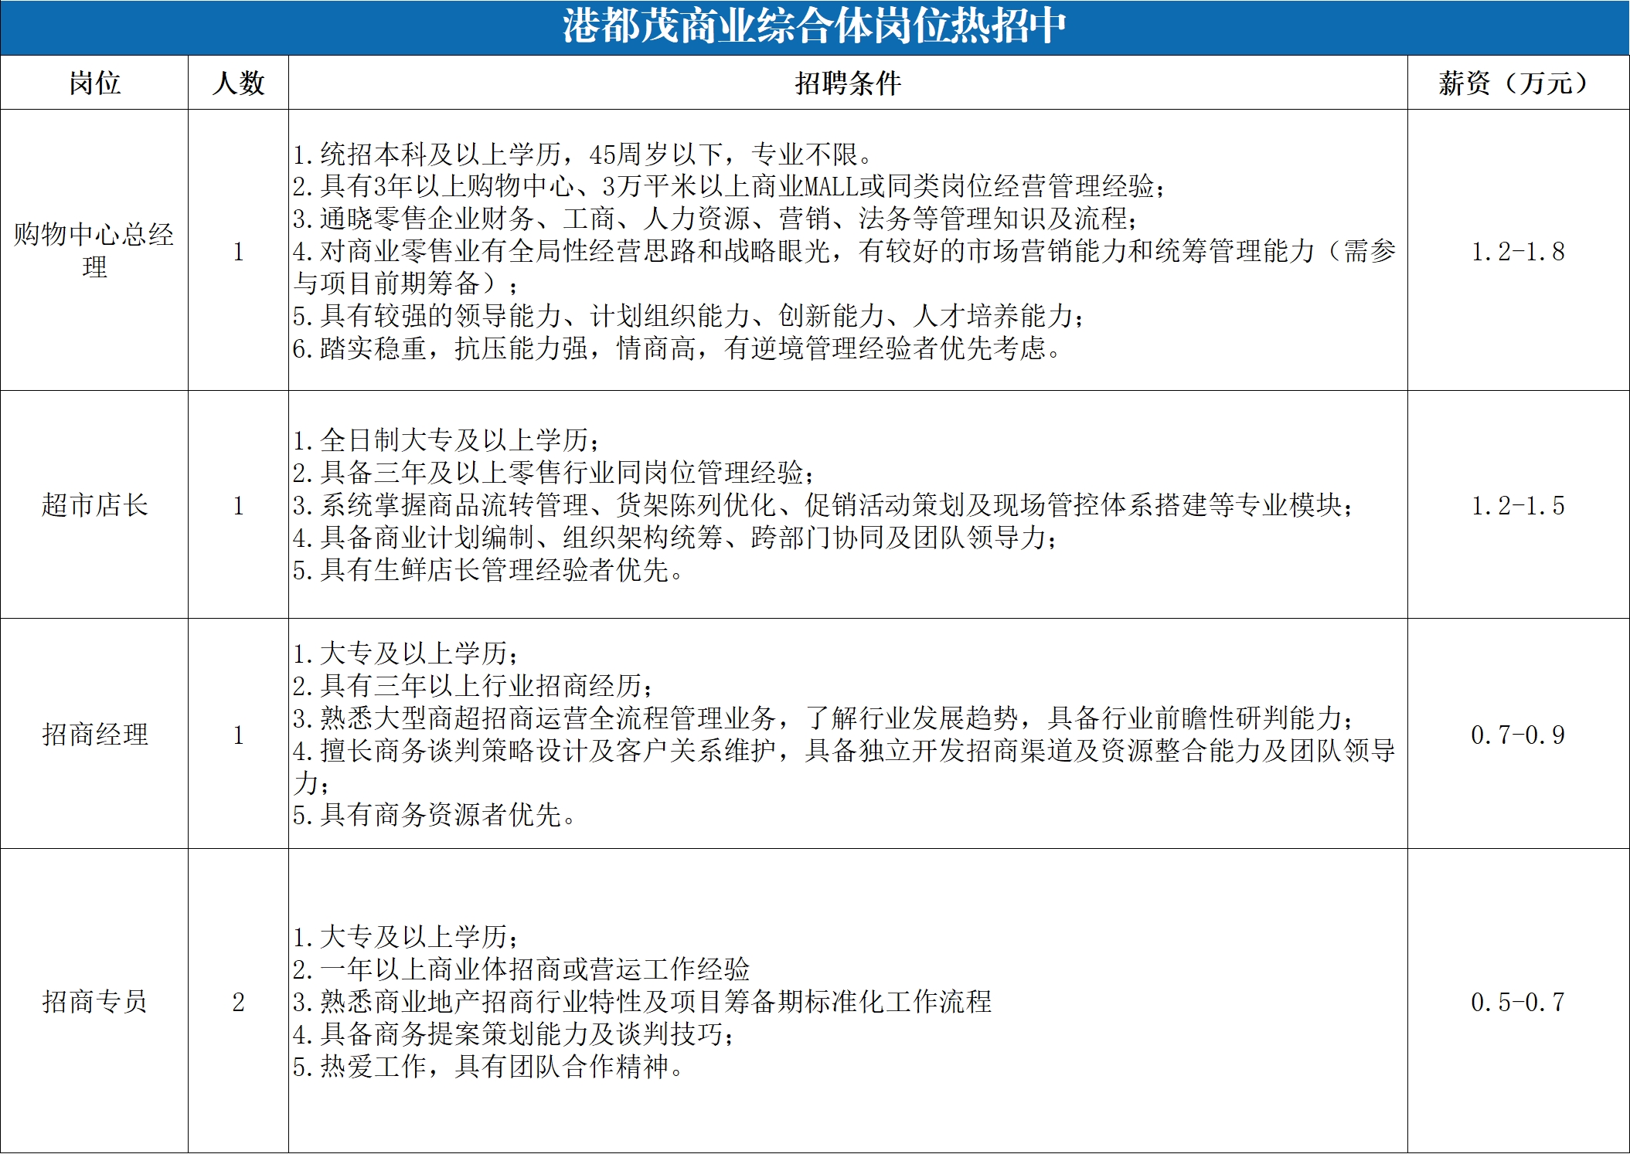Click salary cell 0.5-0.7
1630x1154 pixels.
pyautogui.click(x=1518, y=1002)
